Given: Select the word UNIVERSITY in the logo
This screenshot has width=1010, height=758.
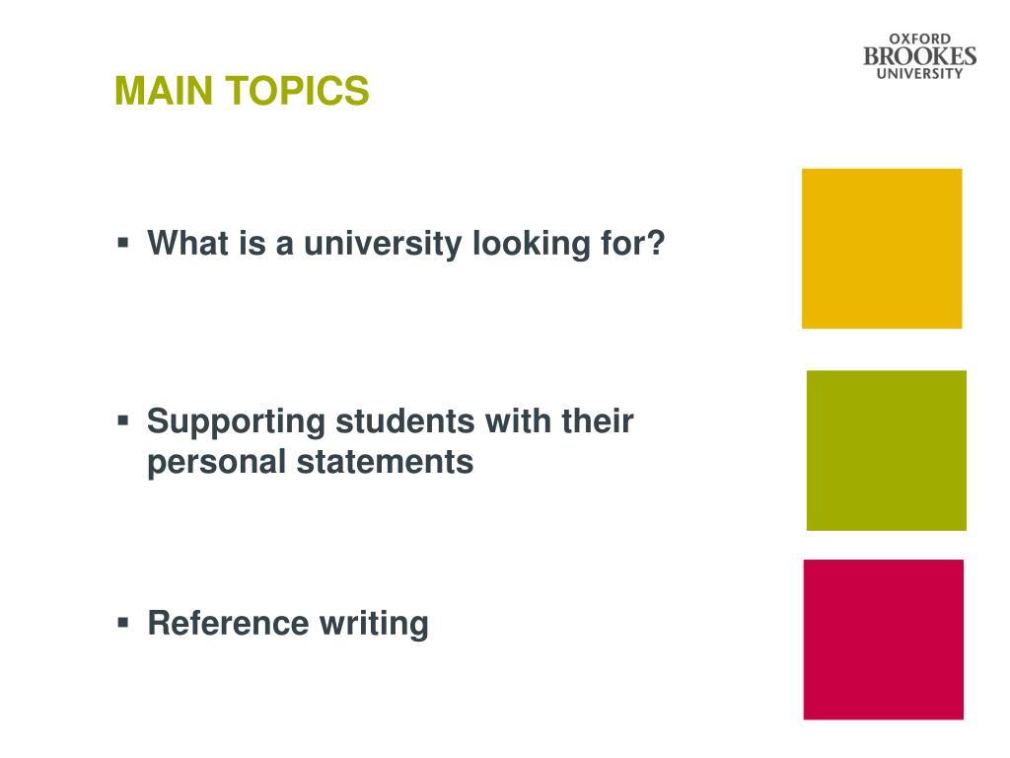Looking at the screenshot, I should coord(920,74).
